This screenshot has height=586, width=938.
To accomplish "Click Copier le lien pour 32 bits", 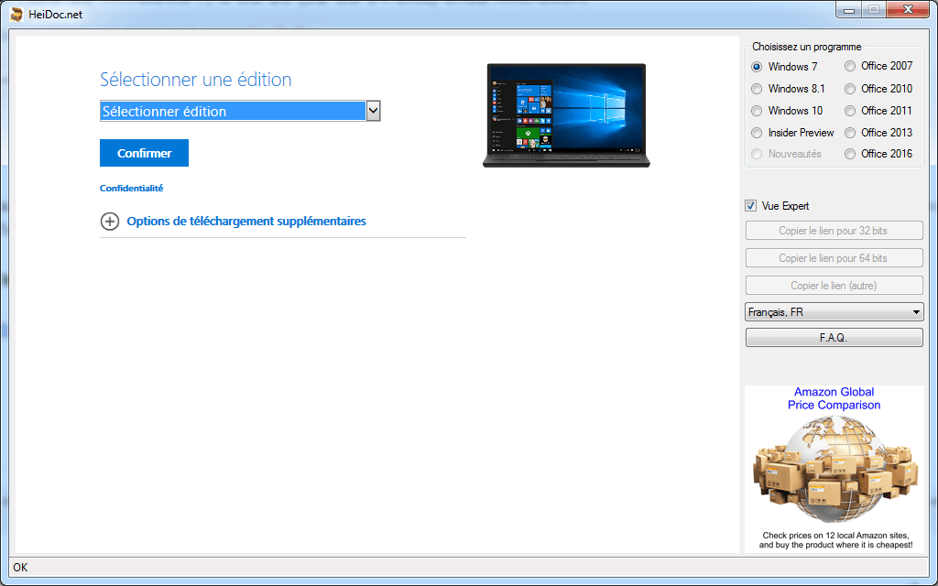I will (x=834, y=231).
